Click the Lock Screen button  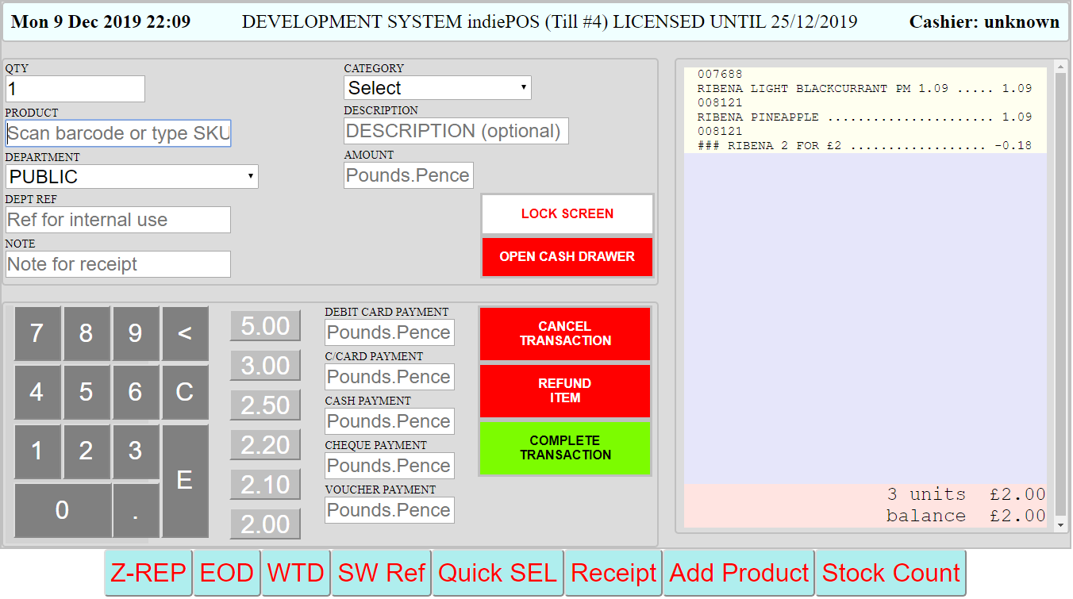coord(567,214)
